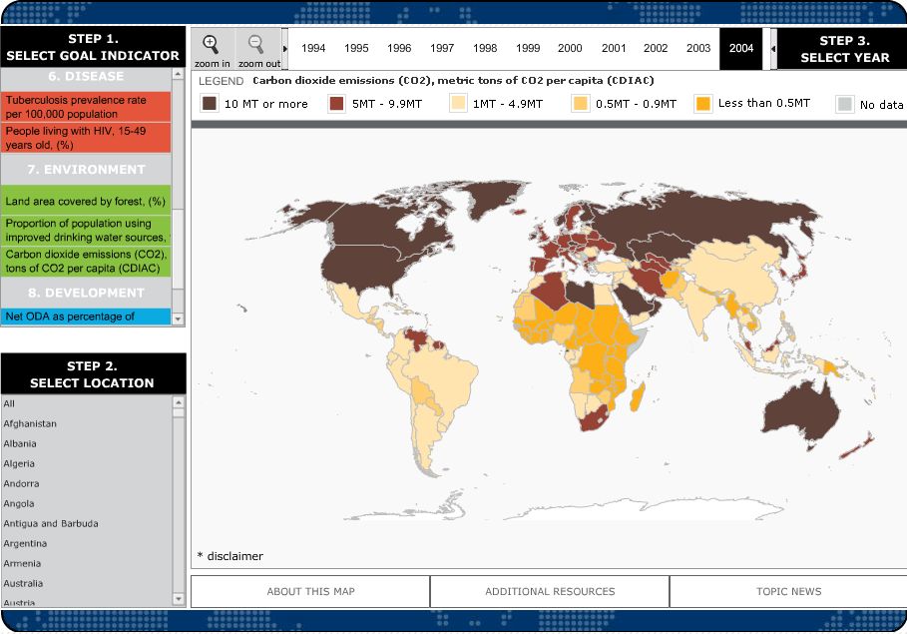
Task: Click up arrow of location list scrollbar
Action: pos(179,402)
